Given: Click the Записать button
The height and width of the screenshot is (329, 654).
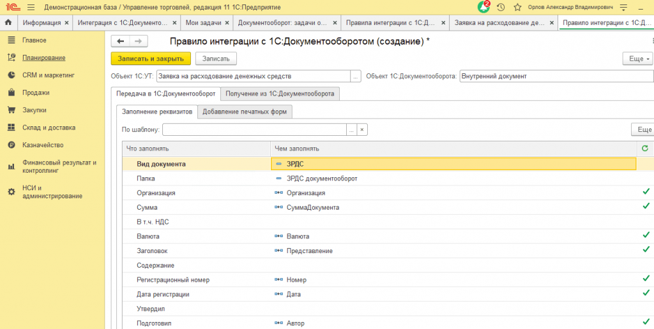Looking at the screenshot, I should coord(216,59).
